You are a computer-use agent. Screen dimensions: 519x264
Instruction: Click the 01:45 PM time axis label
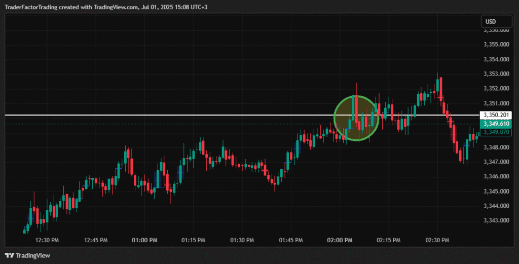pyautogui.click(x=290, y=240)
